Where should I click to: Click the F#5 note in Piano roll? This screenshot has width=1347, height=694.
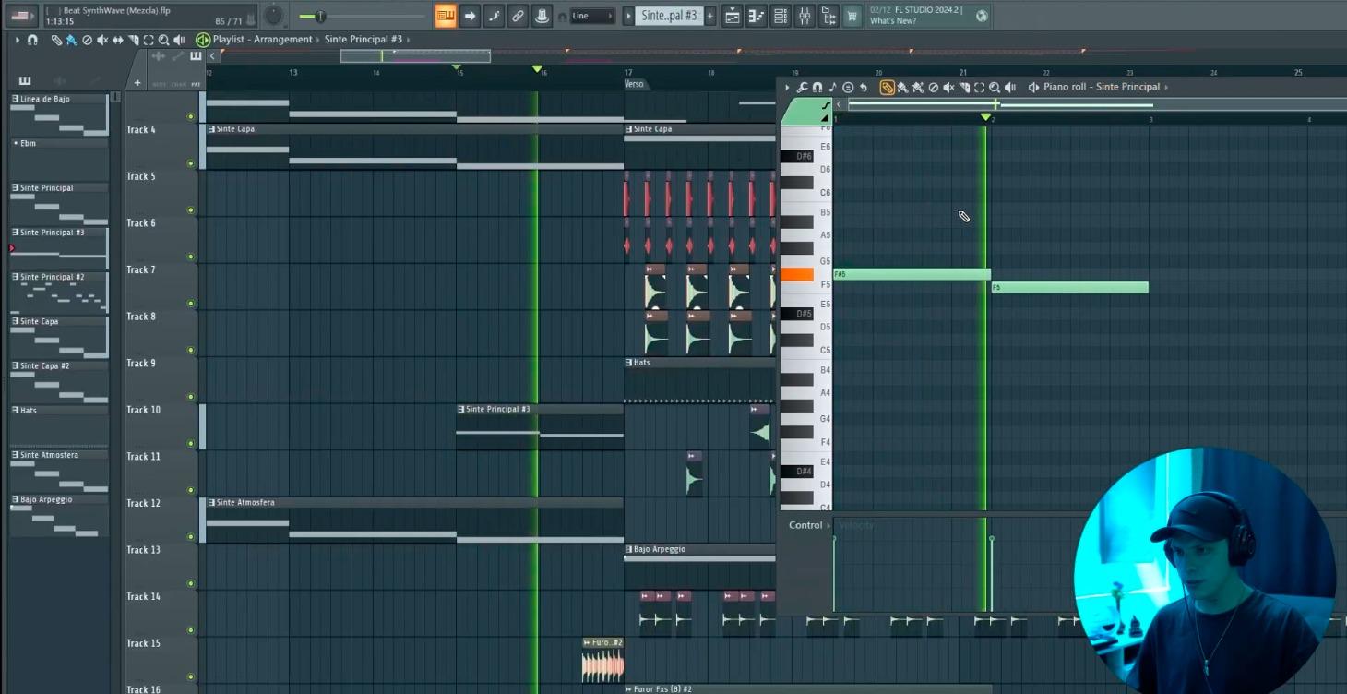point(912,274)
